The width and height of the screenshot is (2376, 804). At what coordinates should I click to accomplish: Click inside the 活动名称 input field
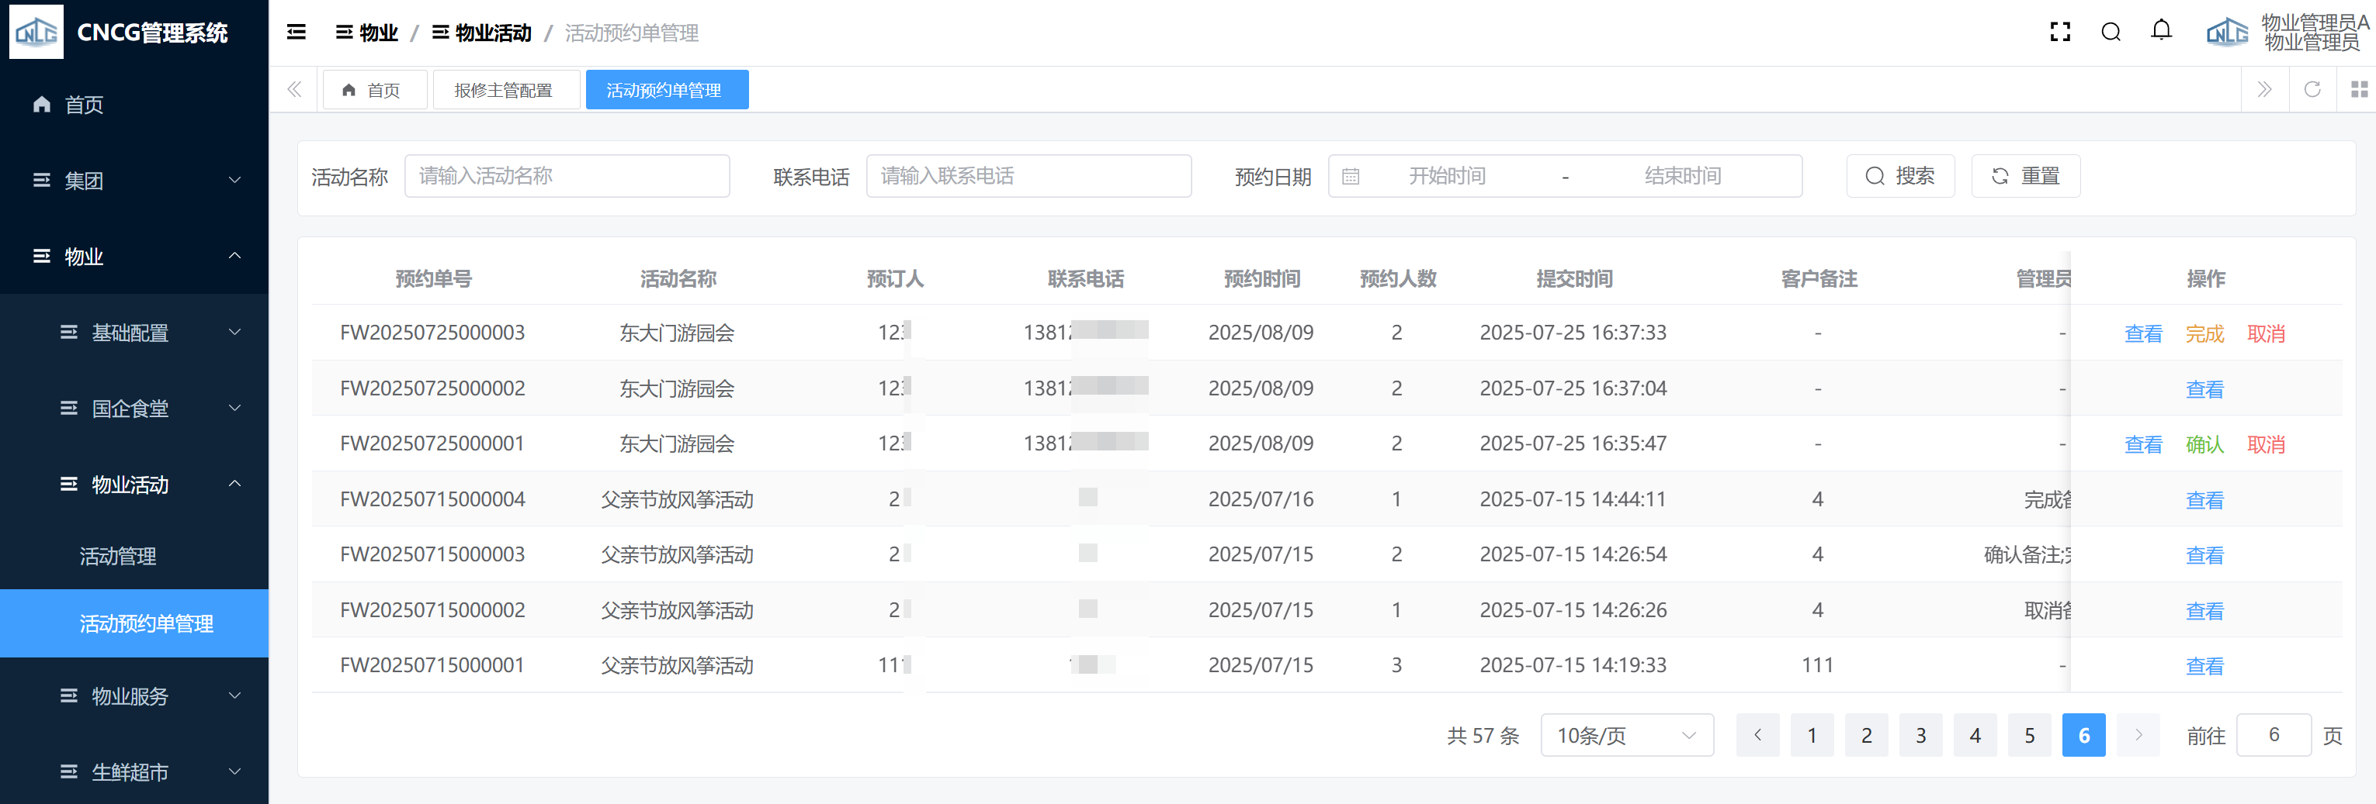[x=567, y=176]
